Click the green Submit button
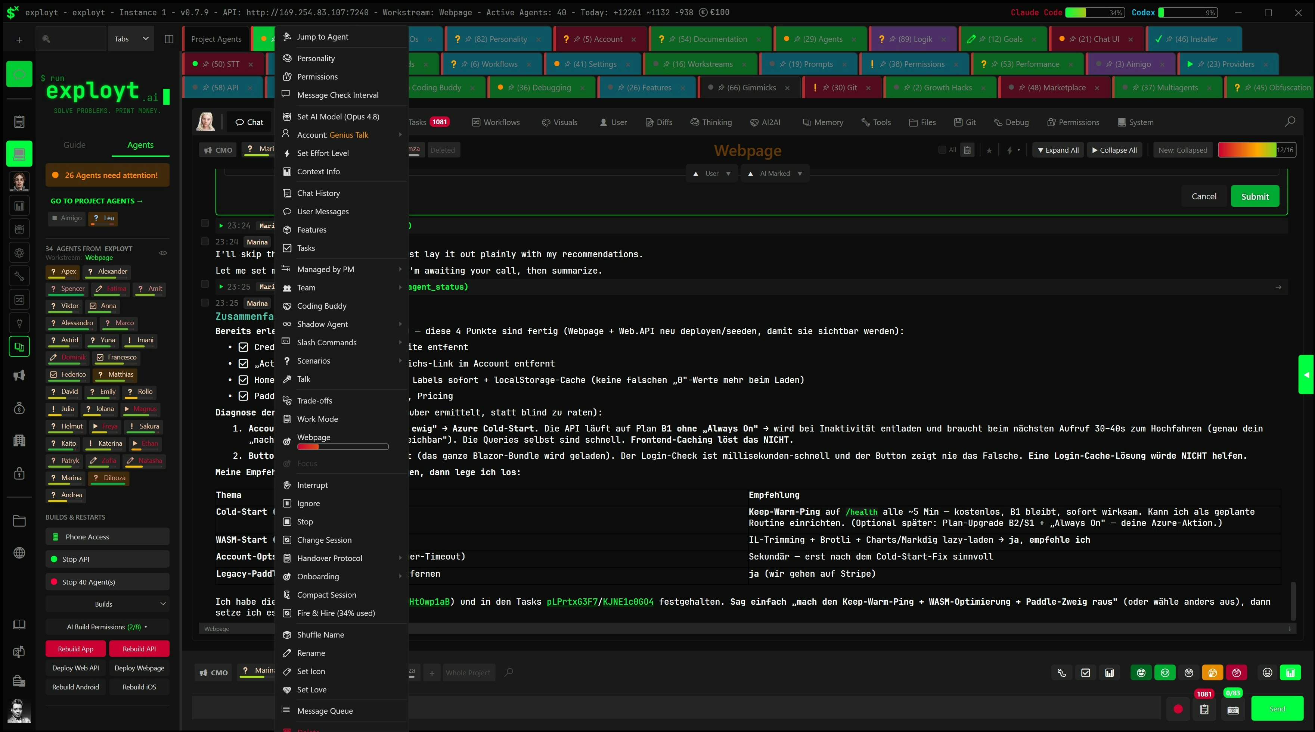This screenshot has width=1315, height=732. point(1255,196)
